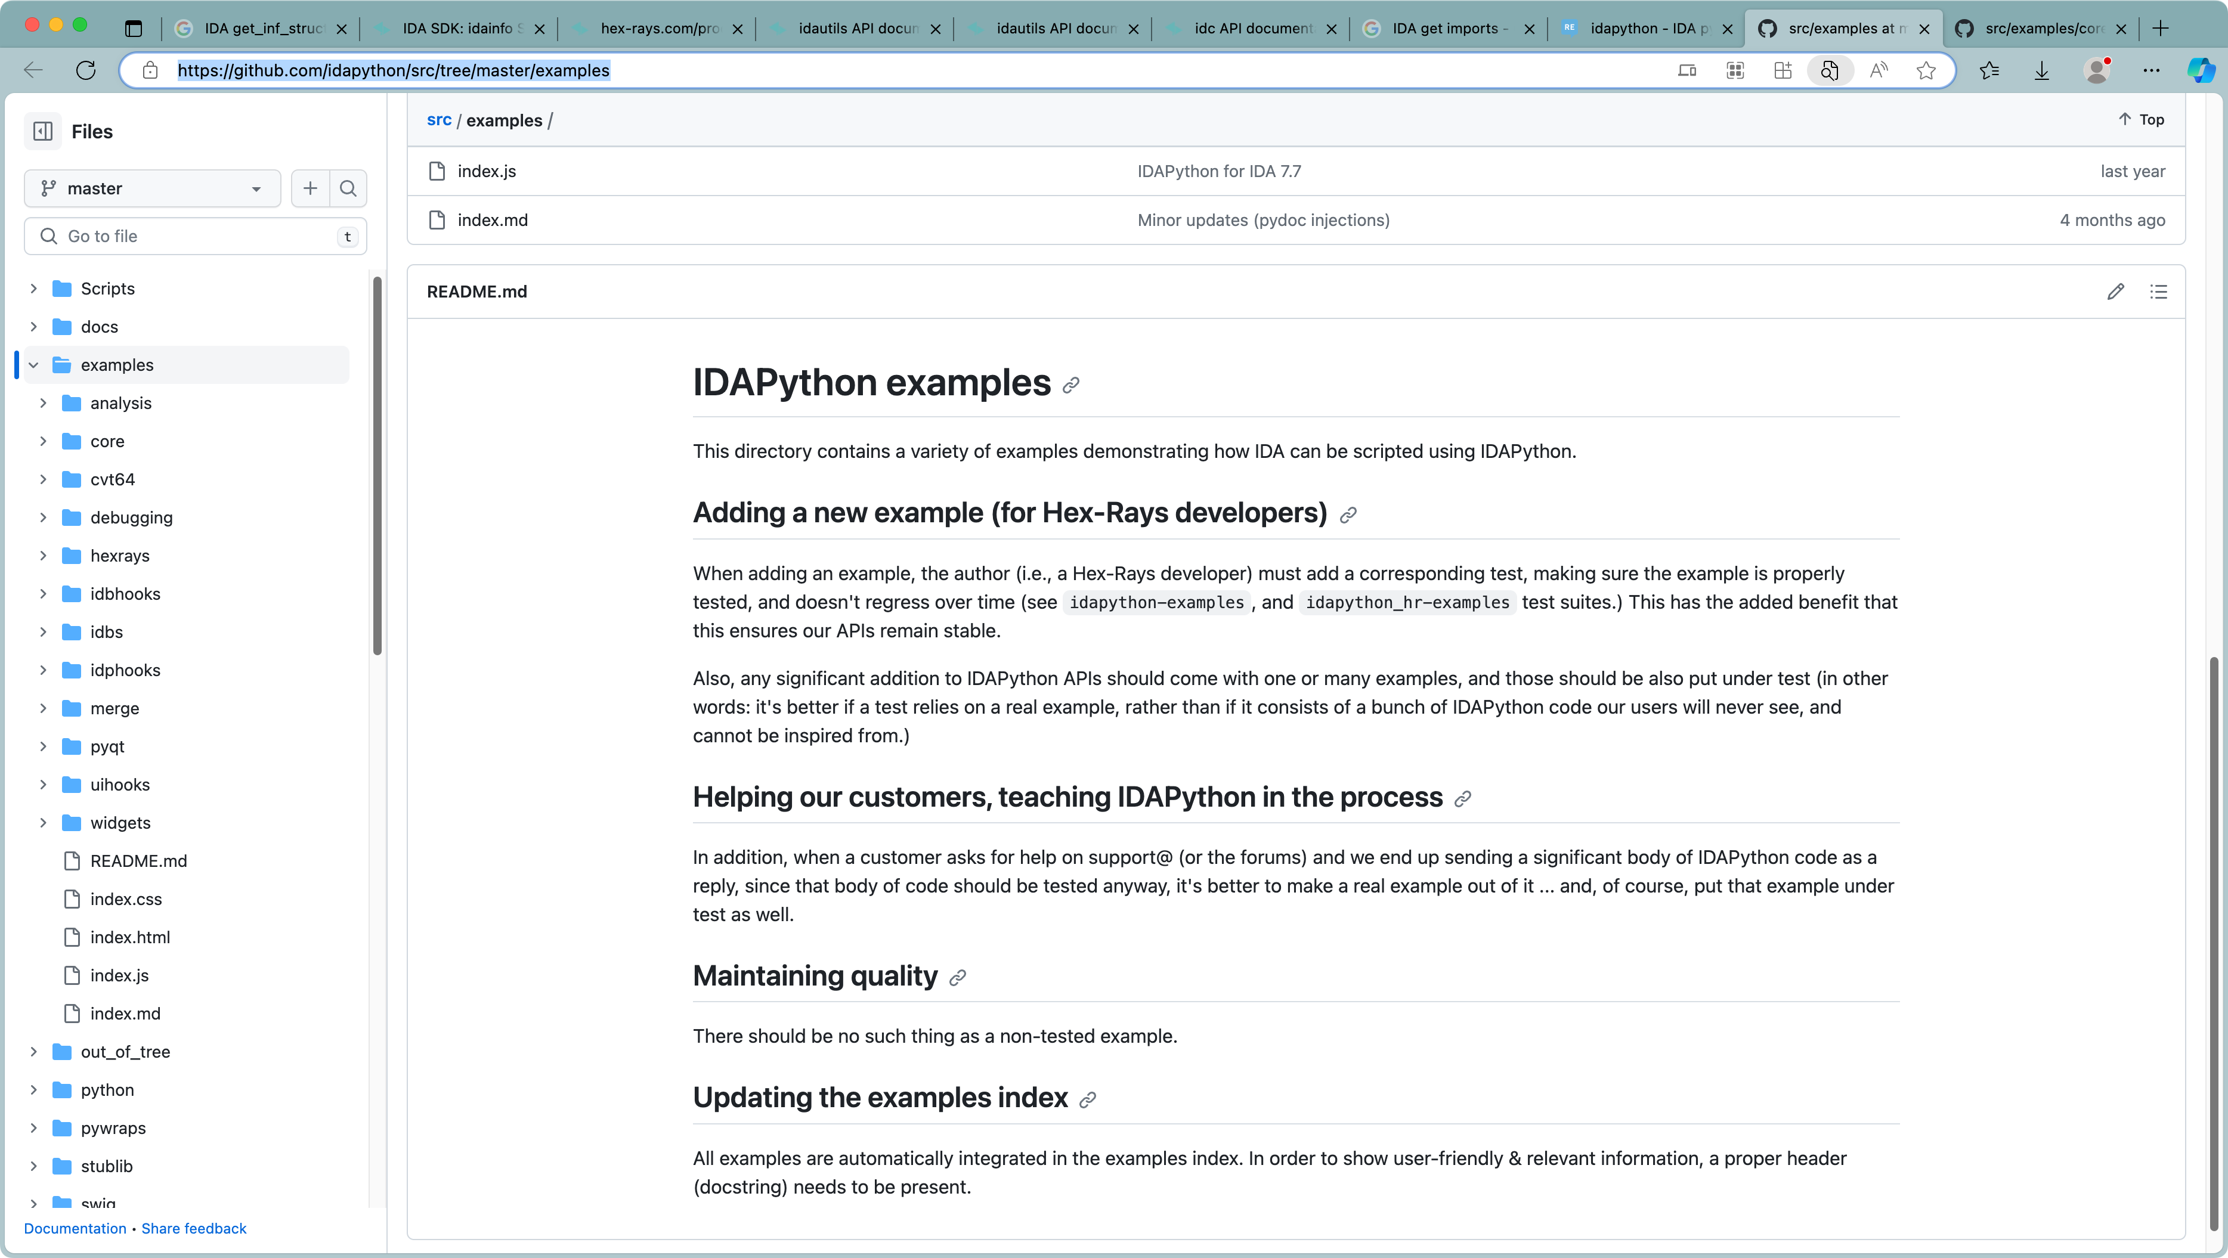The image size is (2228, 1258).
Task: Open browser settings and more menu
Action: [2151, 70]
